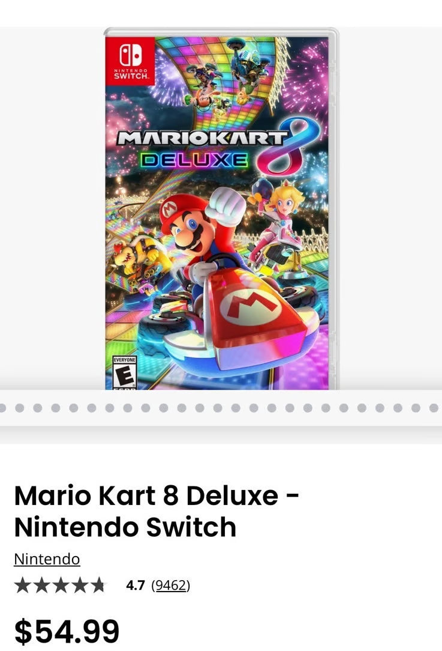
Task: Select the first full image carousel dot
Action: pyautogui.click(x=19, y=408)
